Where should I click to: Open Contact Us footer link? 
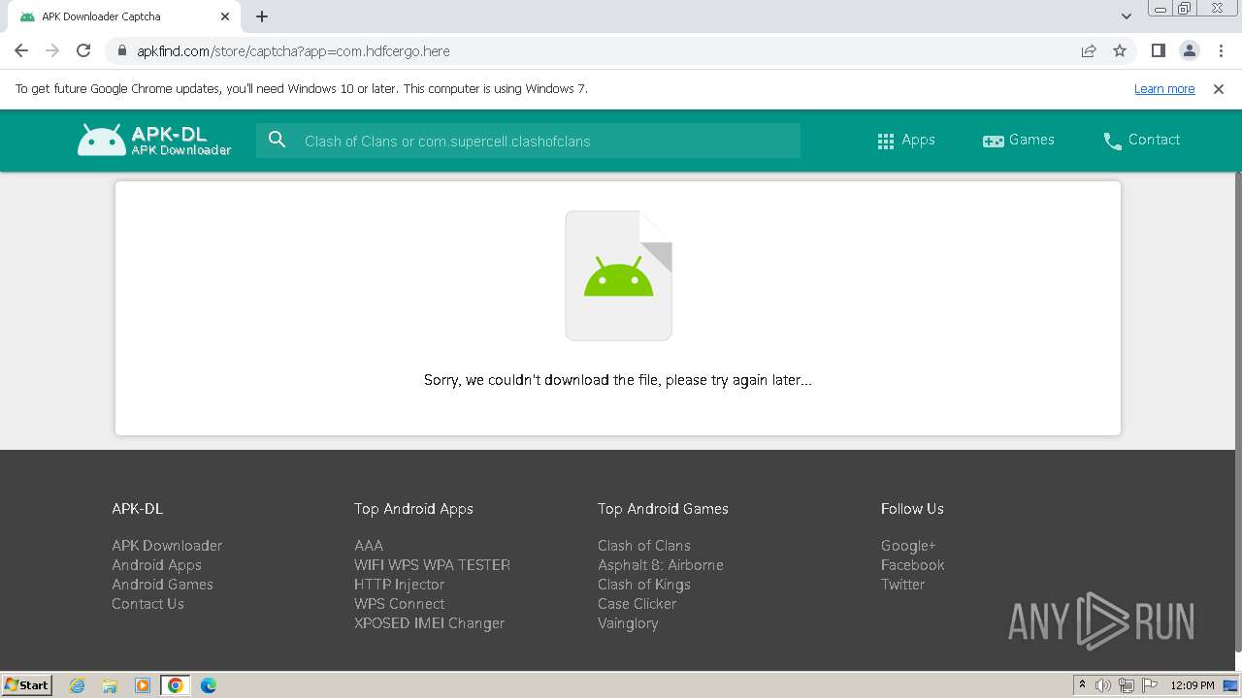click(x=147, y=604)
